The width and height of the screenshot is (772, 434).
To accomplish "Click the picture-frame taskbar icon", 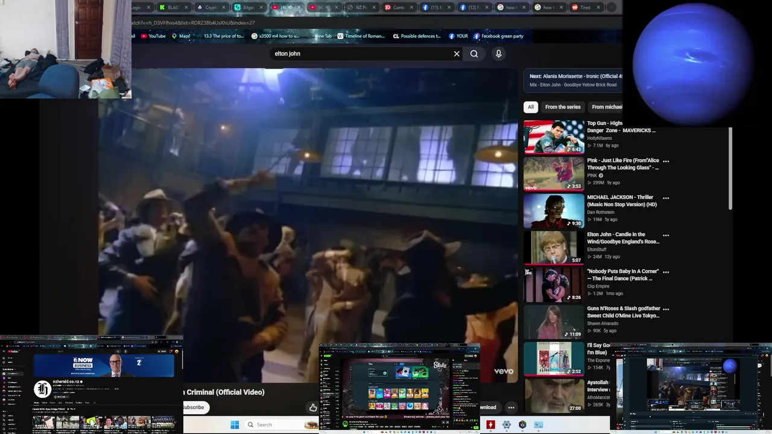I will pos(538,424).
